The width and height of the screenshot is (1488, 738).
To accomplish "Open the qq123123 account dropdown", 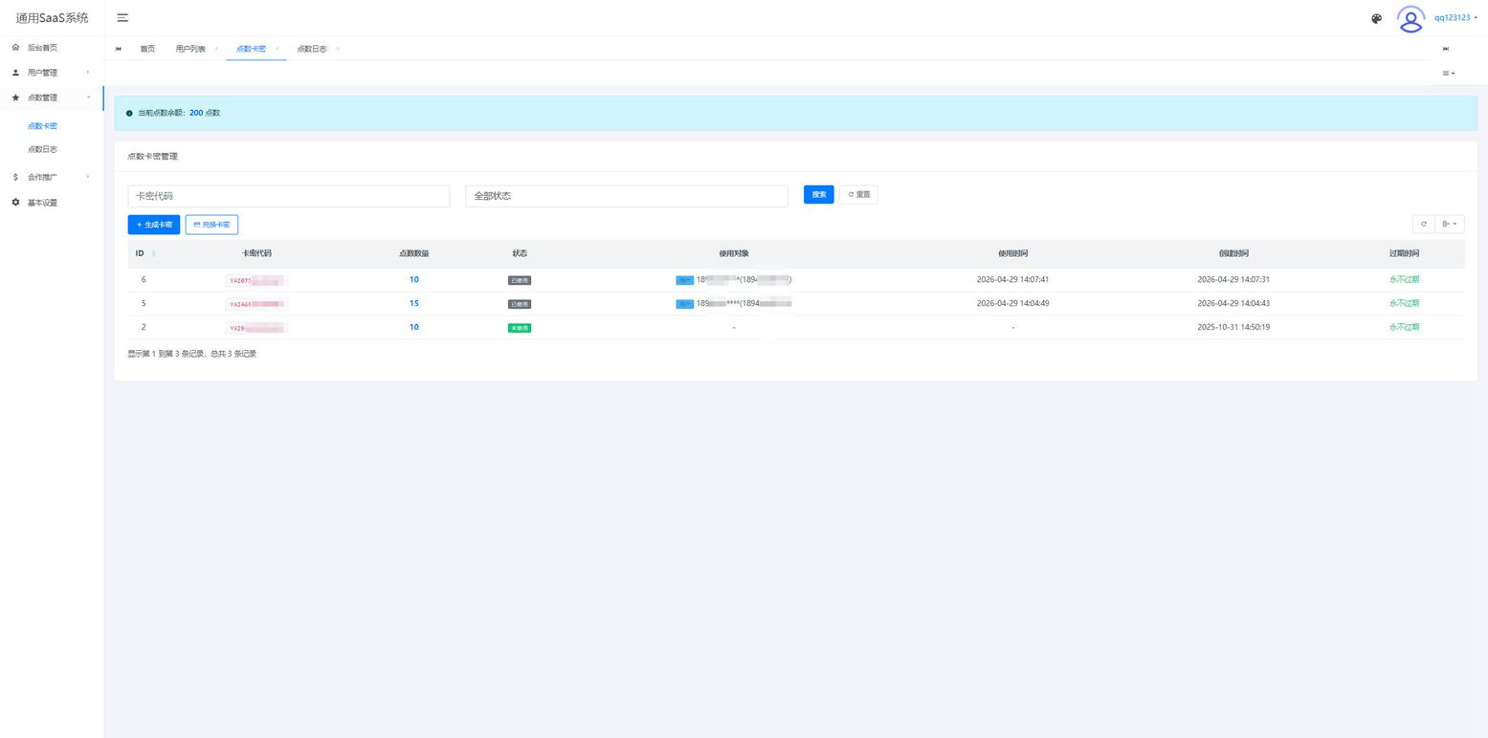I will click(x=1455, y=18).
